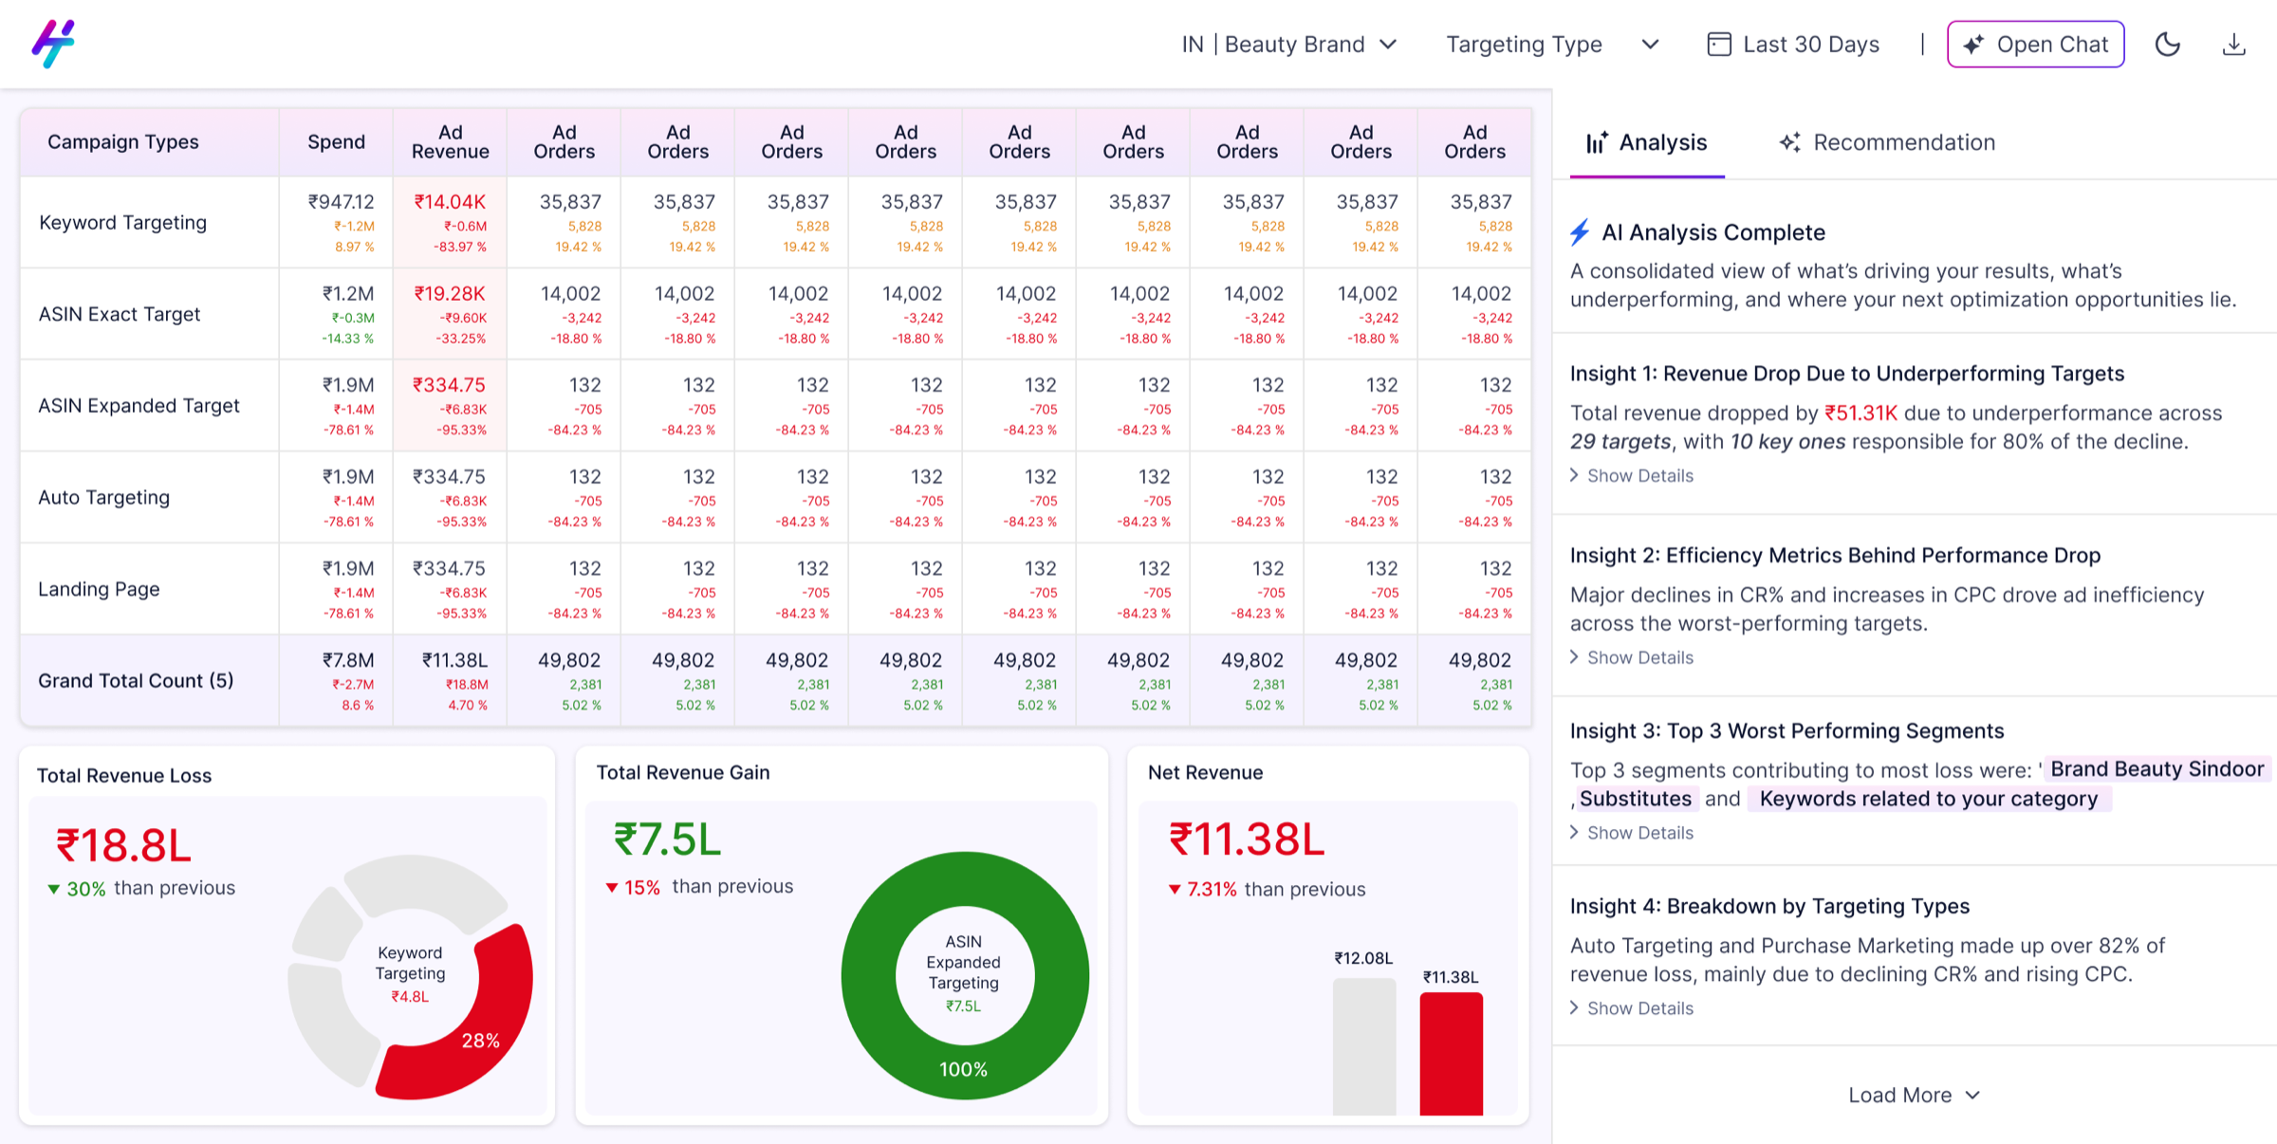
Task: Expand Show Details under Insight 2
Action: [x=1632, y=657]
